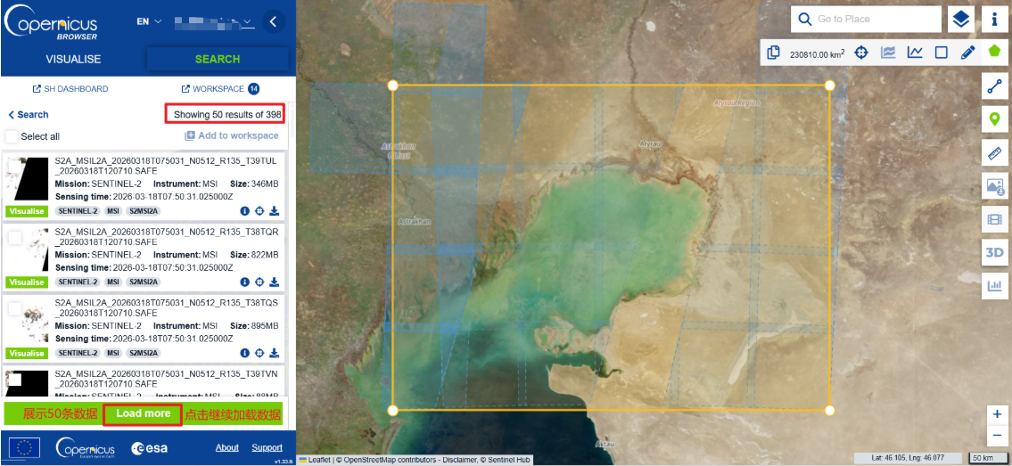Screen dimensions: 1012x466
Task: Click the Copernicus Browser logo
Action: point(51,24)
